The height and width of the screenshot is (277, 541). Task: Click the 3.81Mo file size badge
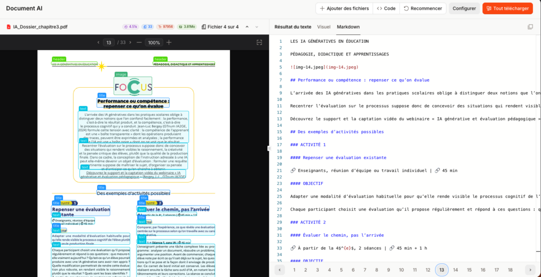pyautogui.click(x=186, y=26)
